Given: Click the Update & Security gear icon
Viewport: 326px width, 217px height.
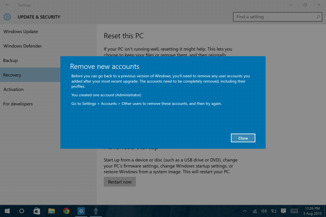Looking at the screenshot, I should (x=7, y=17).
